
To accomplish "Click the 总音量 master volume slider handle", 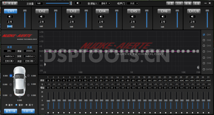I will tap(70, 3).
